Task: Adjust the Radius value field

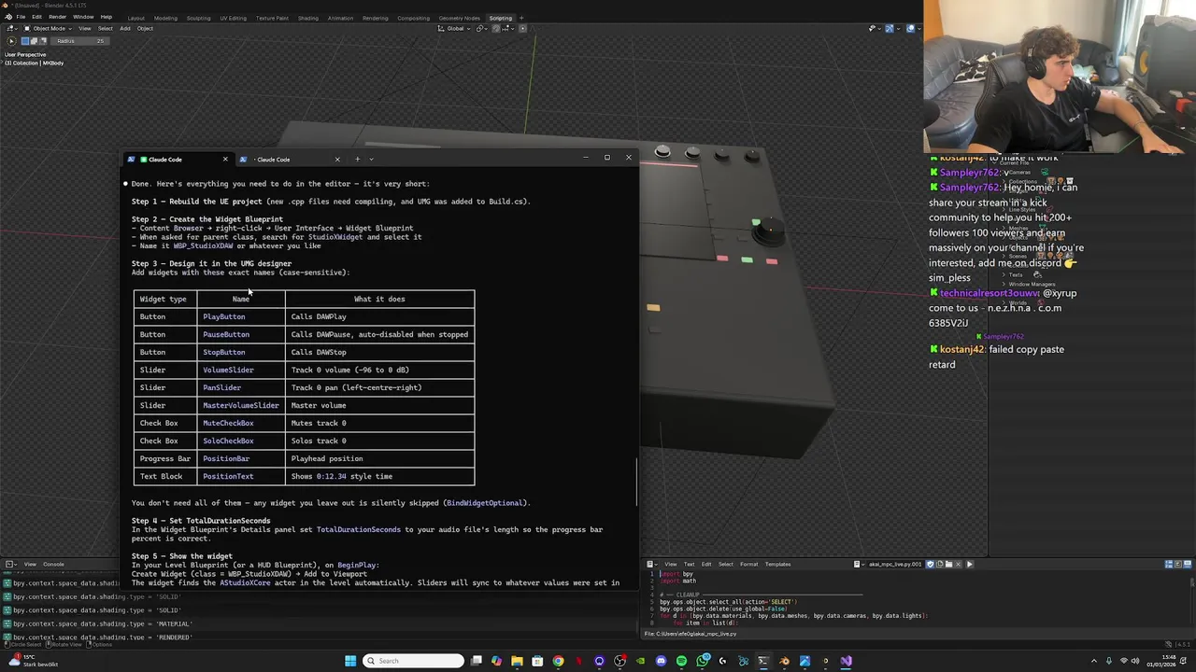Action: pos(79,41)
